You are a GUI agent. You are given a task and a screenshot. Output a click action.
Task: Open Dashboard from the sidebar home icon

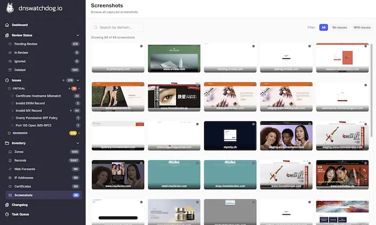pos(7,25)
